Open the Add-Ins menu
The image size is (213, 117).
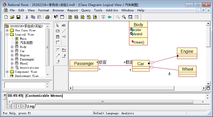pos(112,10)
